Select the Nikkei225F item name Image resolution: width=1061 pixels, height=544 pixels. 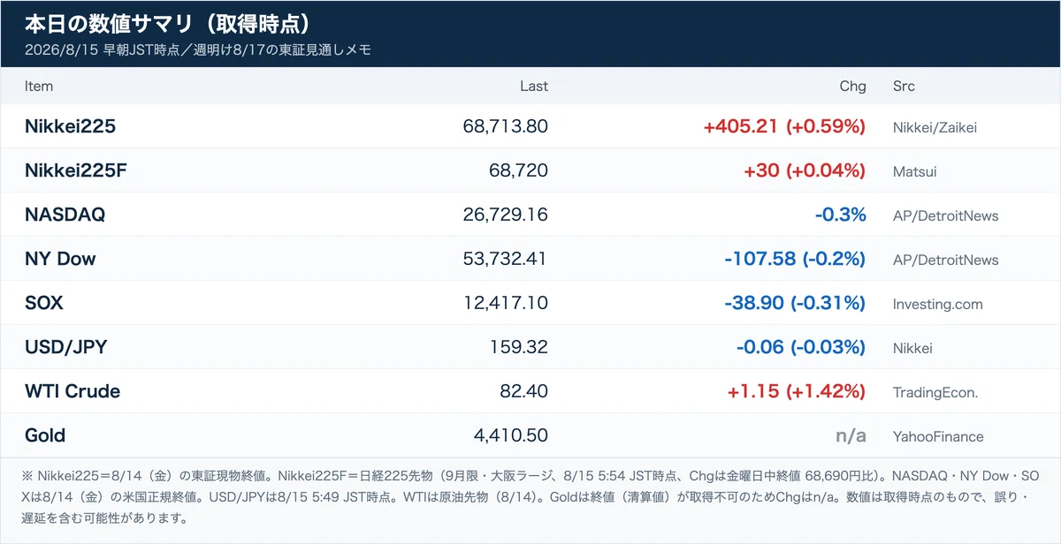point(76,170)
